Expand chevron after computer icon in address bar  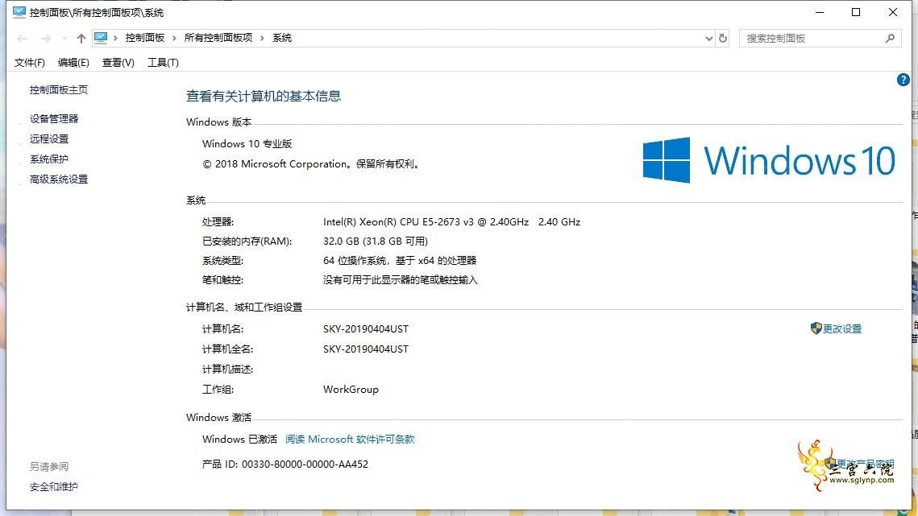[x=115, y=38]
